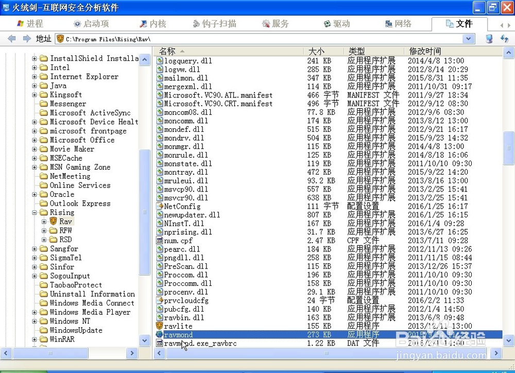Image resolution: width=515 pixels, height=373 pixels.
Task: Select the Messenger folder in tree
Action: tap(67, 104)
